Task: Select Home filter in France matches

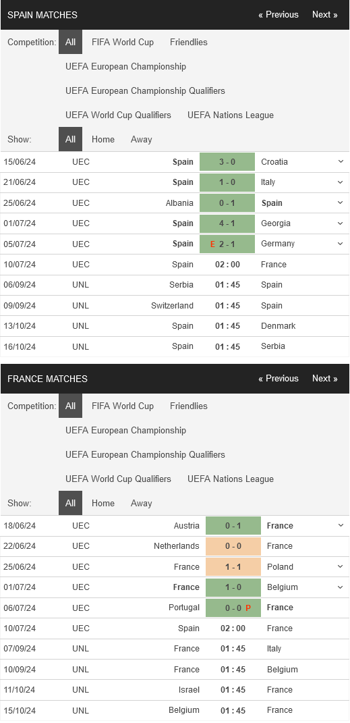Action: coord(103,503)
